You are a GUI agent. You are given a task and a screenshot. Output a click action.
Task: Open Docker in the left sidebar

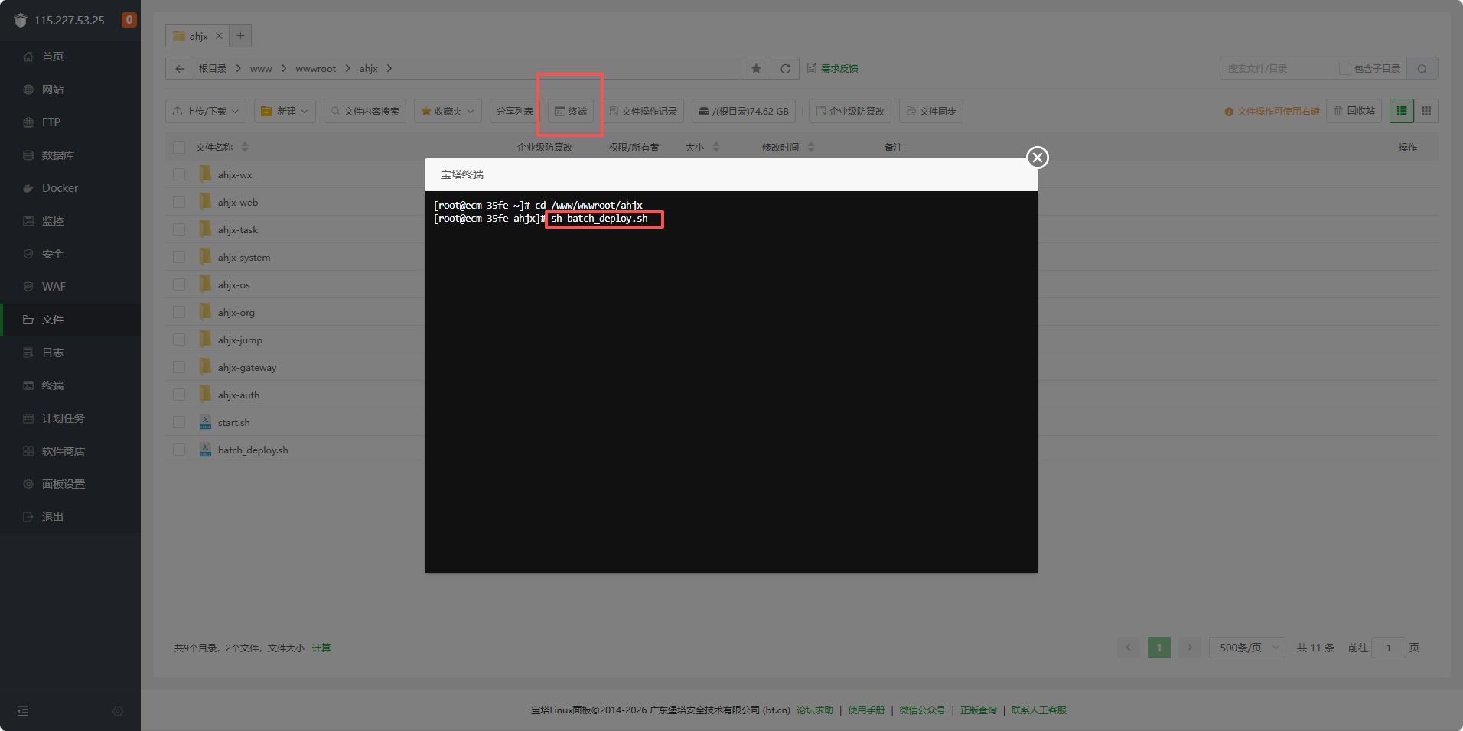point(60,188)
